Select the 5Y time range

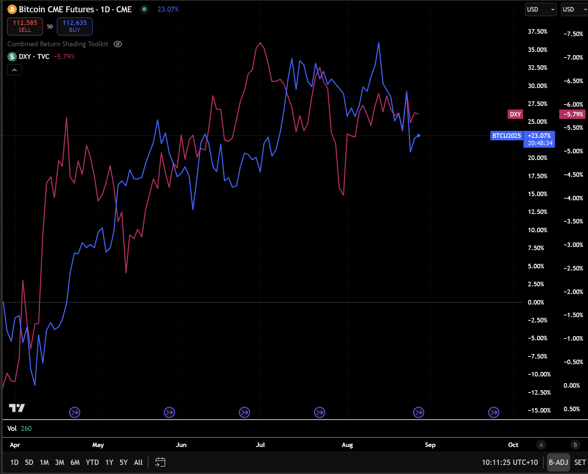click(123, 462)
